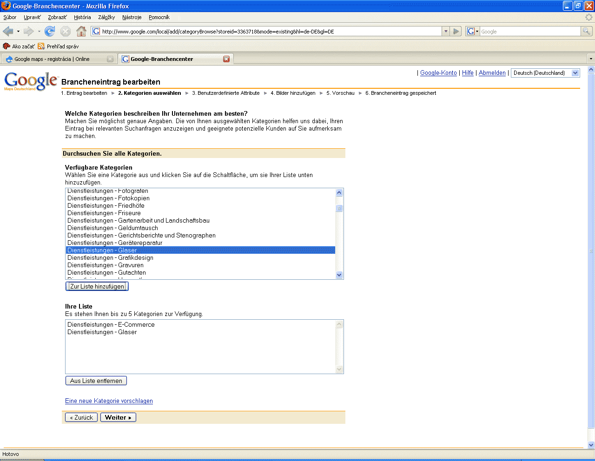Open the Hilfe link
Screen dimensions: 595x461
coord(468,73)
